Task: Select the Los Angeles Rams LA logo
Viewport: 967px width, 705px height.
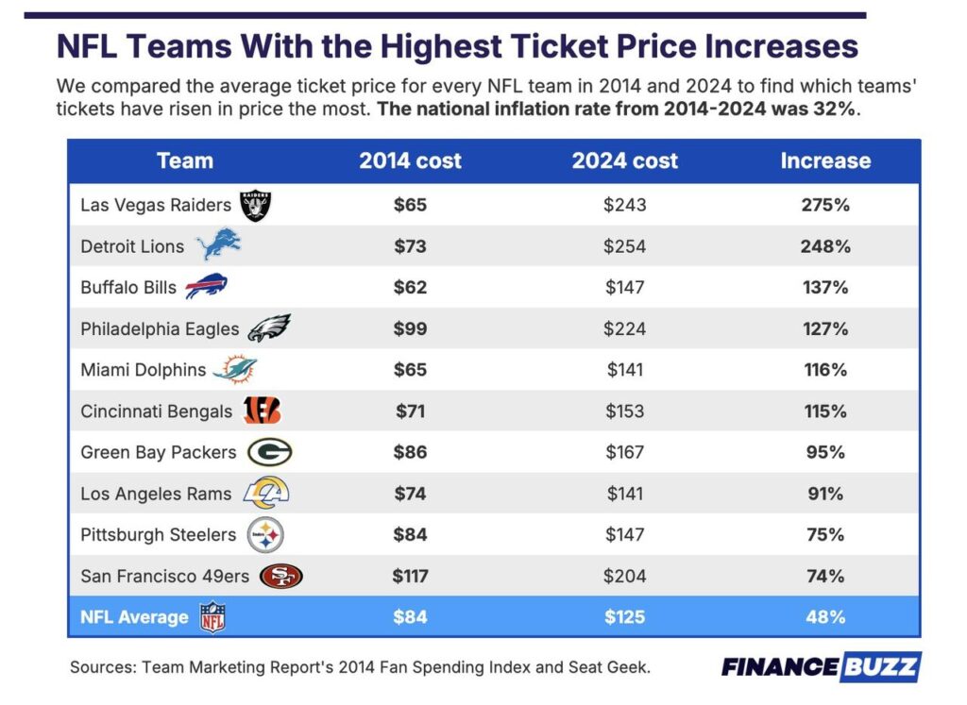Action: [x=265, y=493]
